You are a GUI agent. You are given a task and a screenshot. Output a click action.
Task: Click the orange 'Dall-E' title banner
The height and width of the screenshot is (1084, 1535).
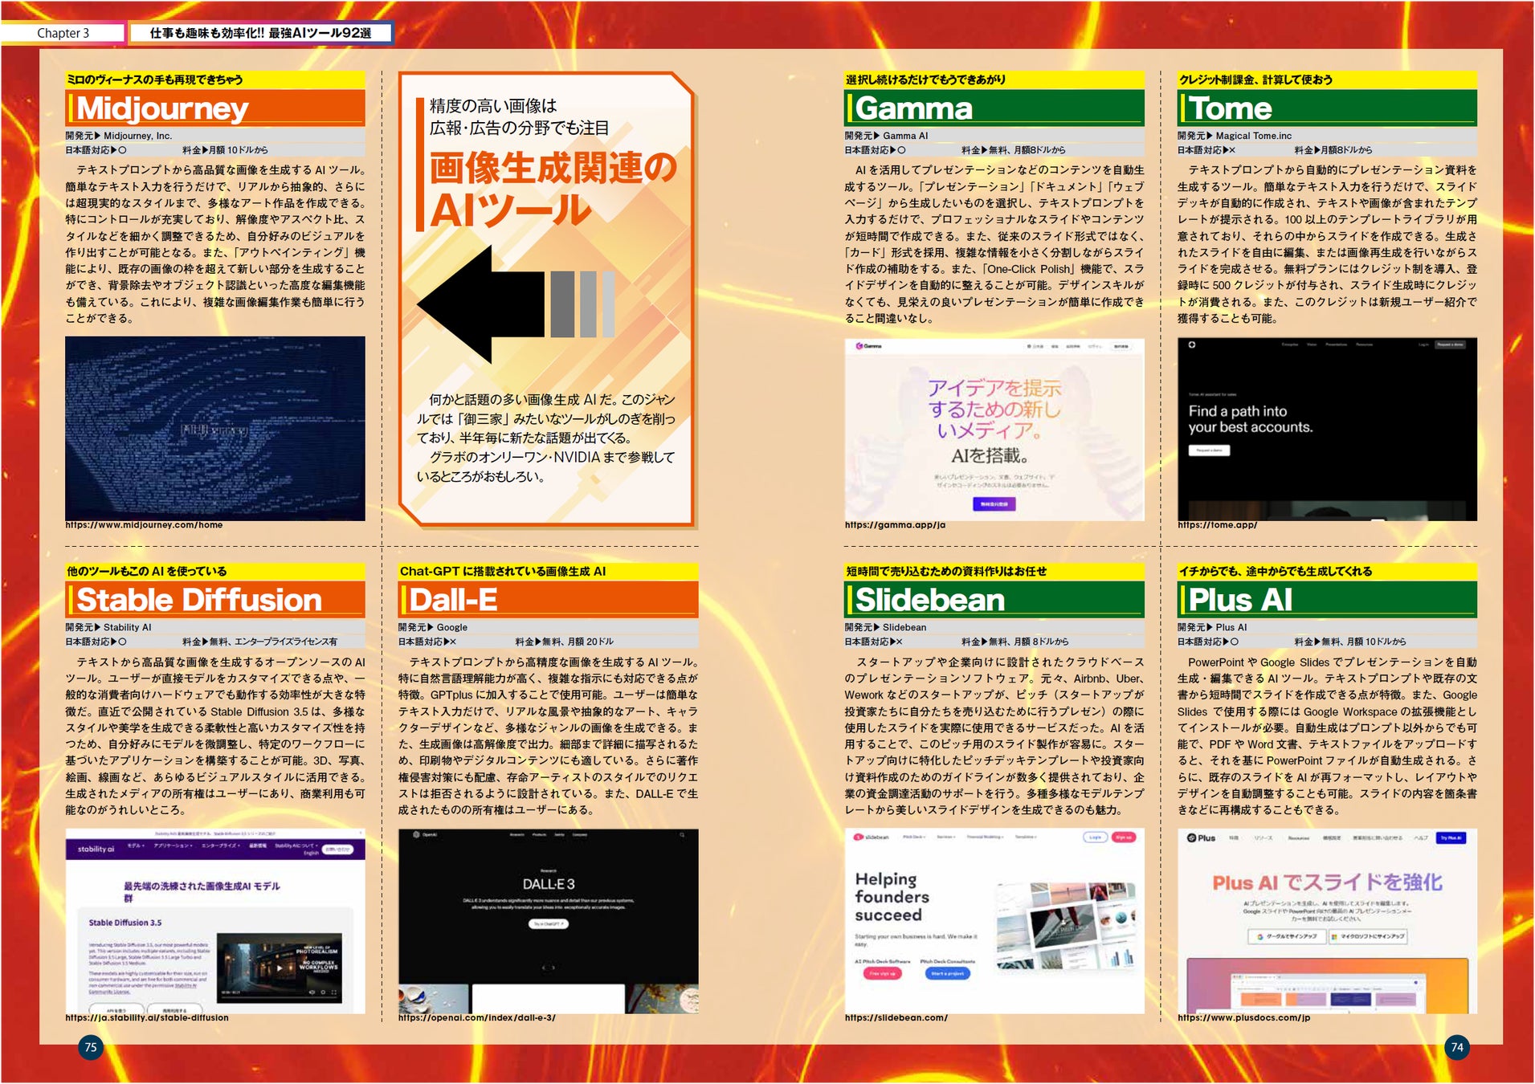549,600
